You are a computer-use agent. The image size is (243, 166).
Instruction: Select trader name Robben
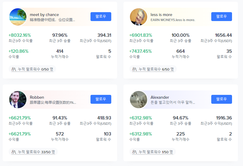(37, 98)
